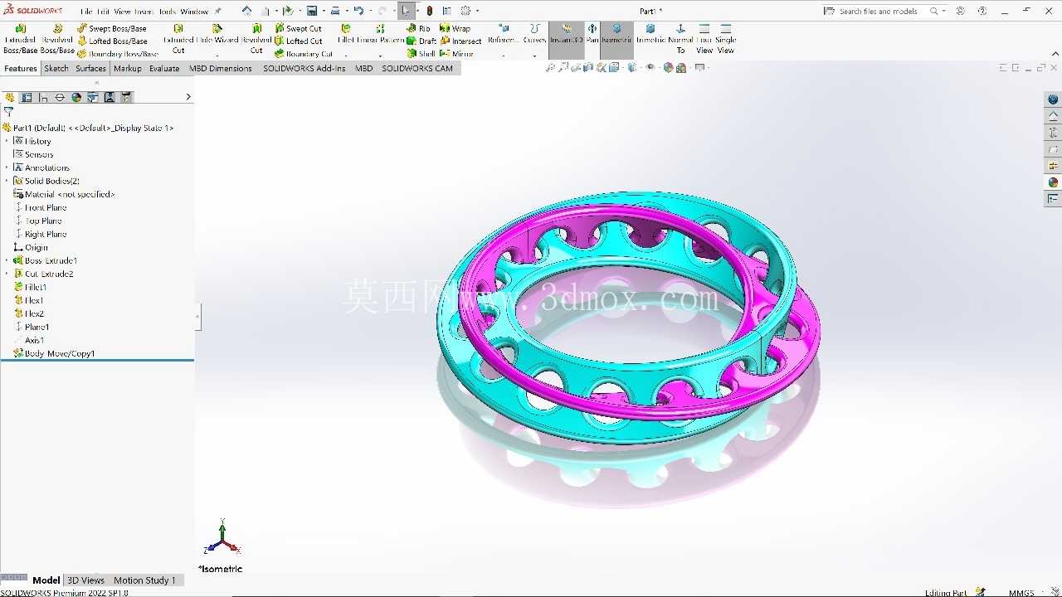Image resolution: width=1062 pixels, height=597 pixels.
Task: Click the Revolved Cut tool
Action: click(256, 39)
